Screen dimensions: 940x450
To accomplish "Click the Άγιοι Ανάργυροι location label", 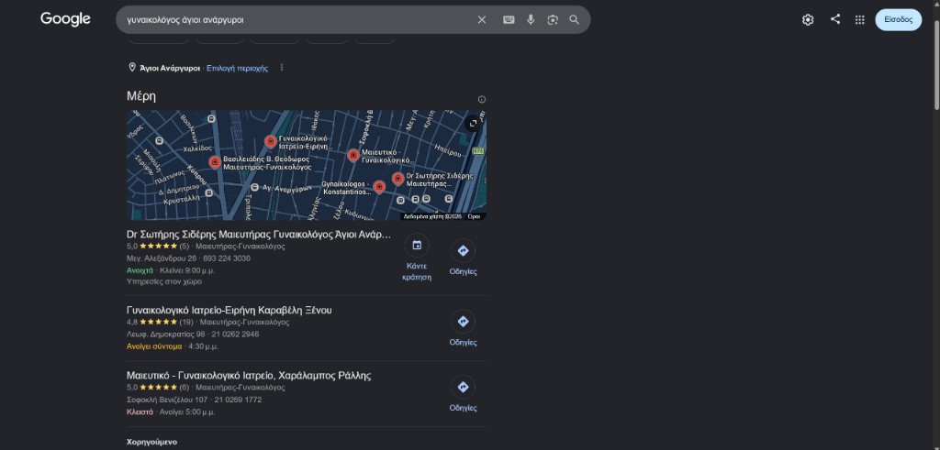I will point(170,68).
